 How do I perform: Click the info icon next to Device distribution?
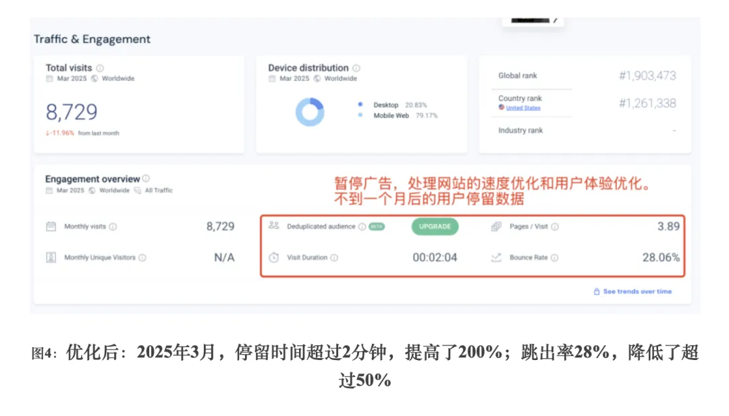(x=356, y=68)
